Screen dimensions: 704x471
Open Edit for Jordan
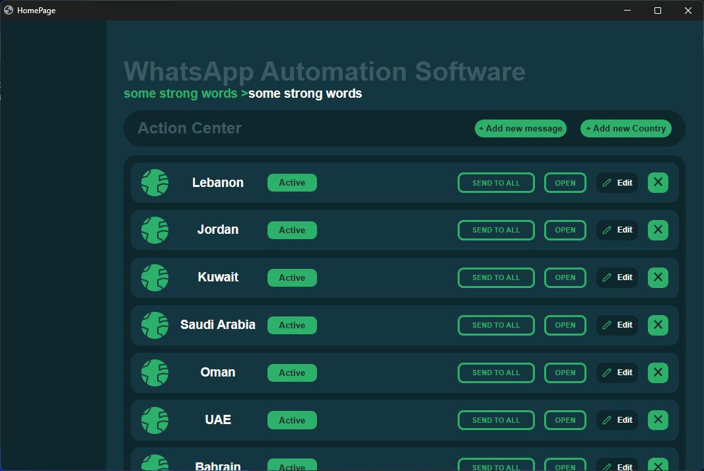click(617, 230)
